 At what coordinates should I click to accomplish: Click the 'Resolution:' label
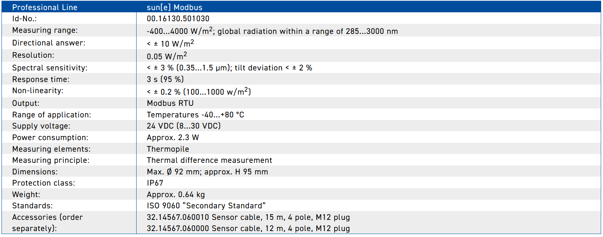click(x=33, y=55)
